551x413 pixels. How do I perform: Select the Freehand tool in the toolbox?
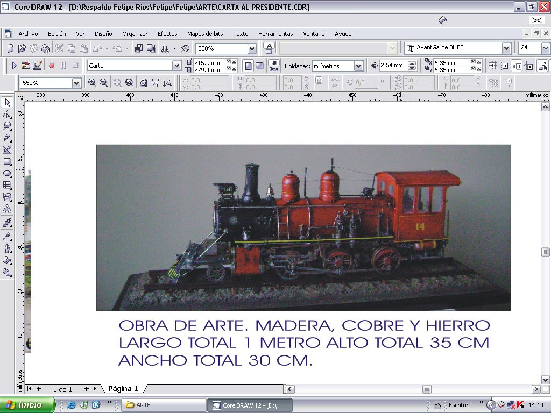coord(7,138)
